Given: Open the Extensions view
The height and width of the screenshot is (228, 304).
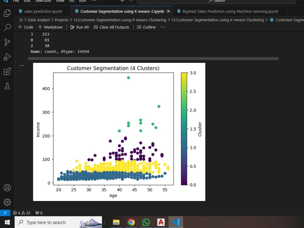Looking at the screenshot, I should 7,71.
